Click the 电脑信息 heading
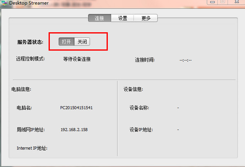245x167 pixels. click(21, 89)
